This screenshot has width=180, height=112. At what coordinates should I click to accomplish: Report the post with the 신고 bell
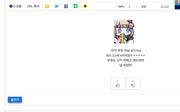(165, 7)
